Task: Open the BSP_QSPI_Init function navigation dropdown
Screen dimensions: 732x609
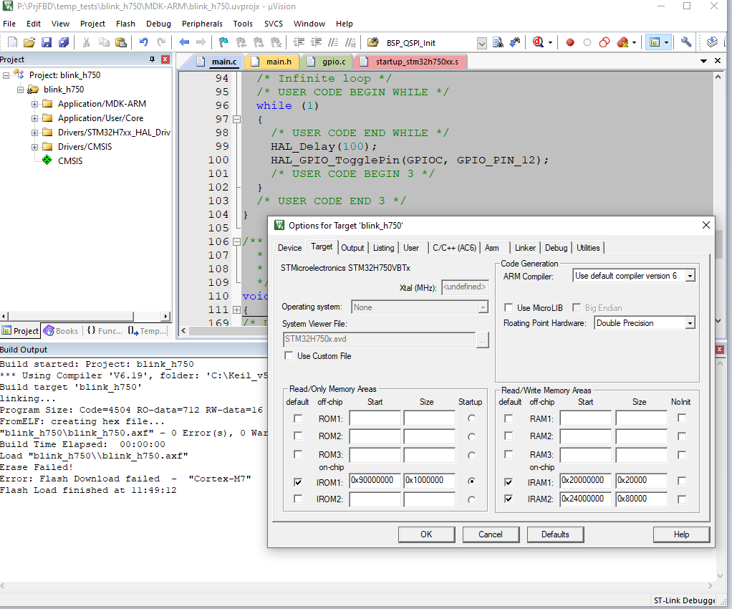Action: click(482, 42)
